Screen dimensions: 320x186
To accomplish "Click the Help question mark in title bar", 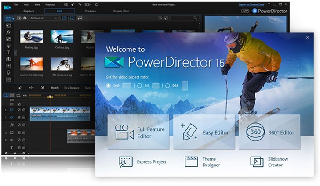I will (269, 4).
